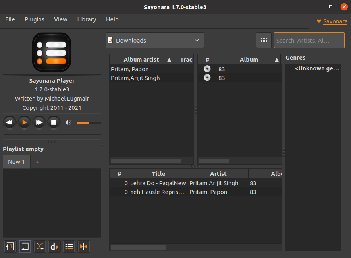The width and height of the screenshot is (351, 258).
Task: Open the Plugins menu
Action: pyautogui.click(x=35, y=19)
